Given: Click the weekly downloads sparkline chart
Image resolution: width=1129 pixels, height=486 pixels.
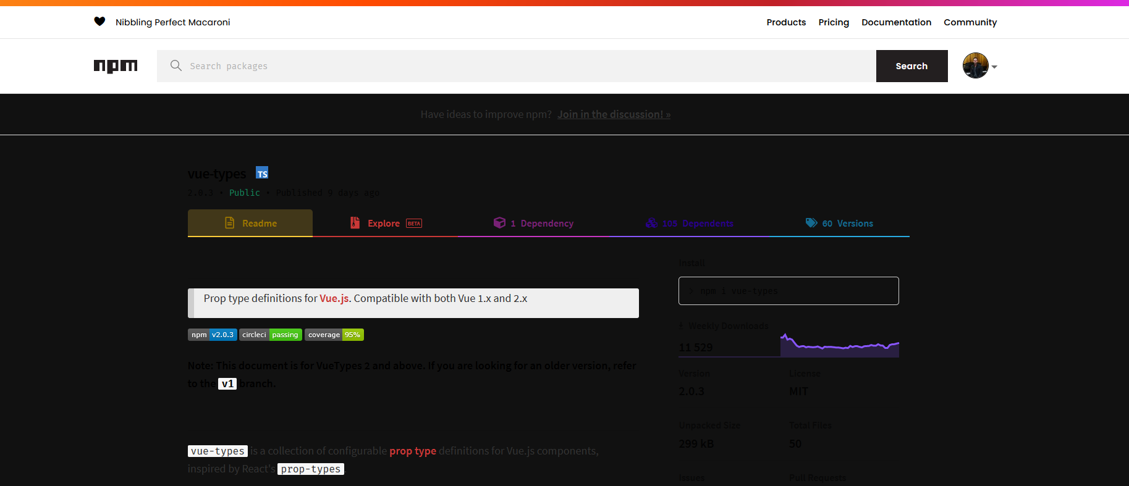Looking at the screenshot, I should pyautogui.click(x=839, y=345).
